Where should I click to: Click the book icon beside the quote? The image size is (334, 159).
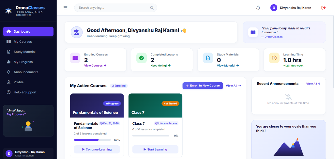tap(253, 32)
